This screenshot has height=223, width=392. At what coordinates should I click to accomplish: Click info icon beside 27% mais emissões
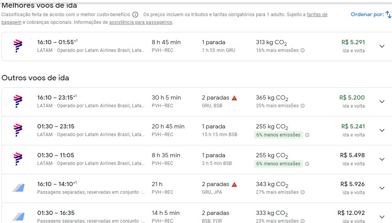pos(303,192)
